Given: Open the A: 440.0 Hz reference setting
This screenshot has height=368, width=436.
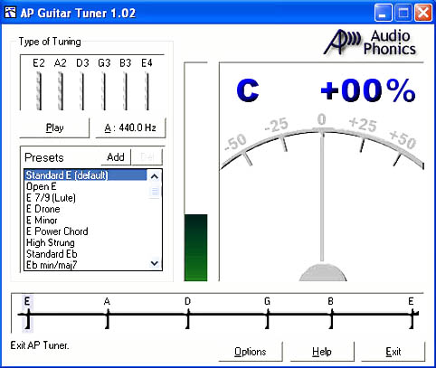Looking at the screenshot, I should [x=130, y=127].
